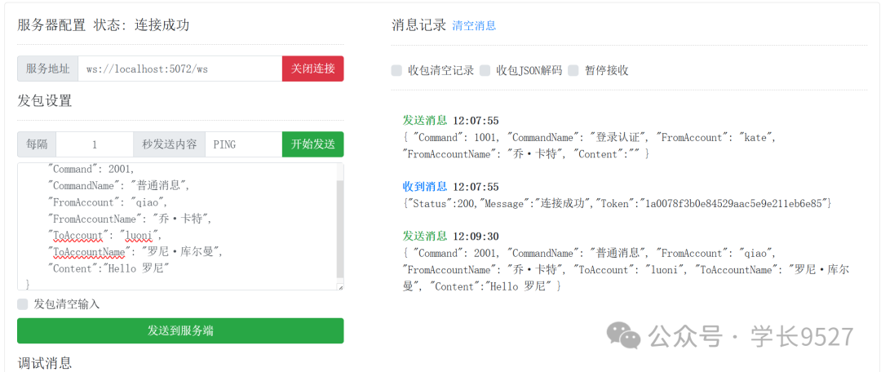881x372 pixels.
Task: Check the 暂停接收 option
Action: point(573,70)
